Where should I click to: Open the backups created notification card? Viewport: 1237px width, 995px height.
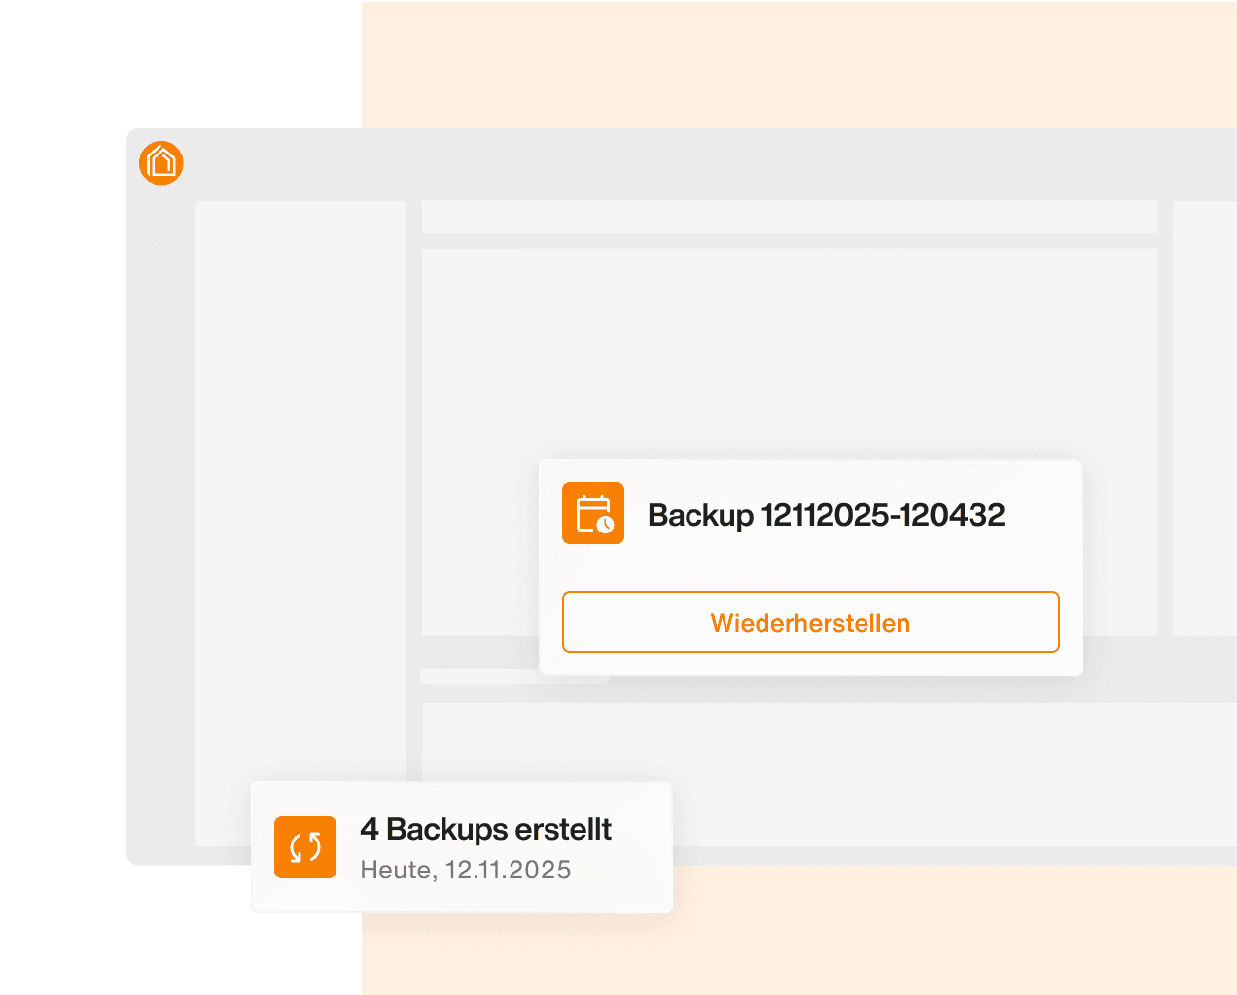coord(462,847)
